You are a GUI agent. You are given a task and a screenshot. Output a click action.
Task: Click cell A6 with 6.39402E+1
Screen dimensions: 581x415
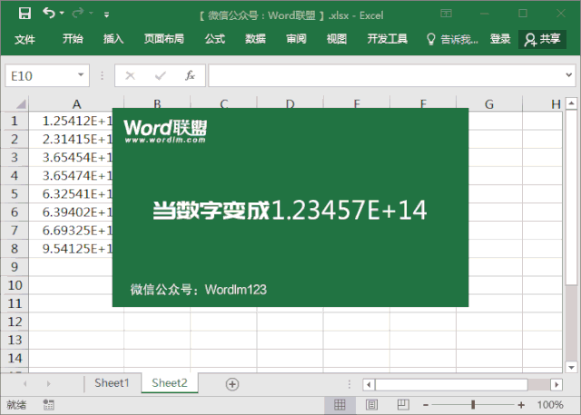71,212
